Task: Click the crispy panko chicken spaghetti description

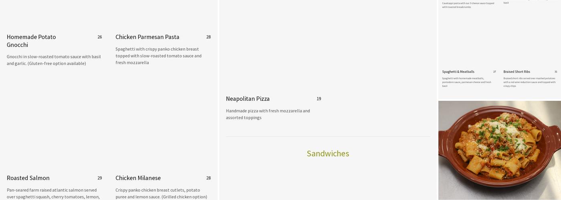Action: (159, 56)
